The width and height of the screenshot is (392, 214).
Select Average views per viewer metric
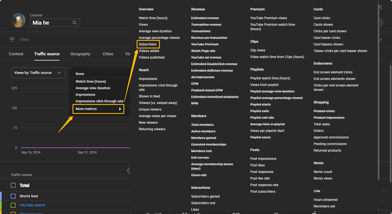158,116
